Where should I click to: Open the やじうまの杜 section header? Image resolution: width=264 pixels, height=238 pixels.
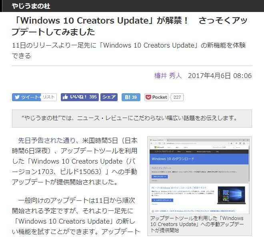click(x=31, y=6)
